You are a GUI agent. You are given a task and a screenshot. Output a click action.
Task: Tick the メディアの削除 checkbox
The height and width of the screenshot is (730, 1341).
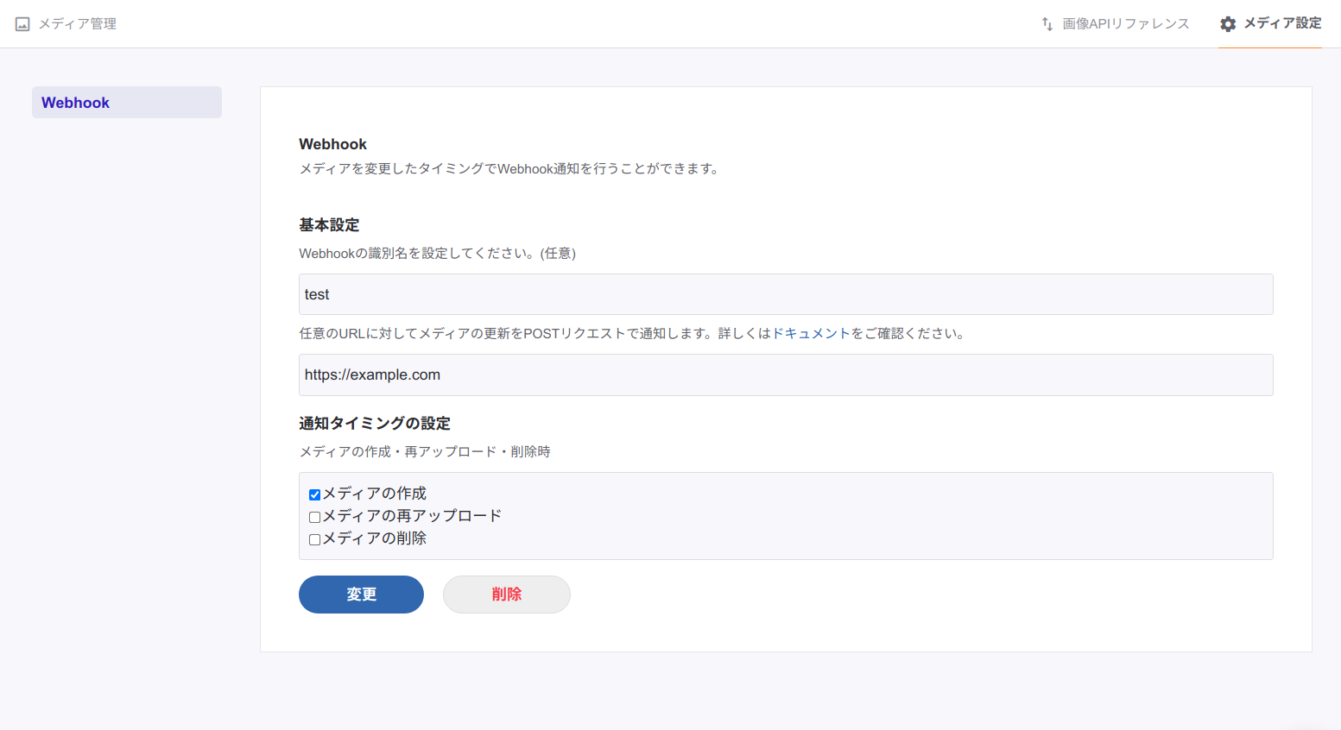point(314,539)
